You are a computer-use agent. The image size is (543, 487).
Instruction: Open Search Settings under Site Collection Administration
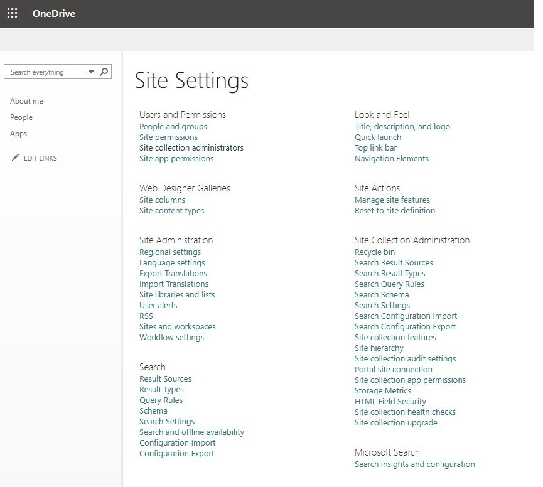[x=382, y=305]
